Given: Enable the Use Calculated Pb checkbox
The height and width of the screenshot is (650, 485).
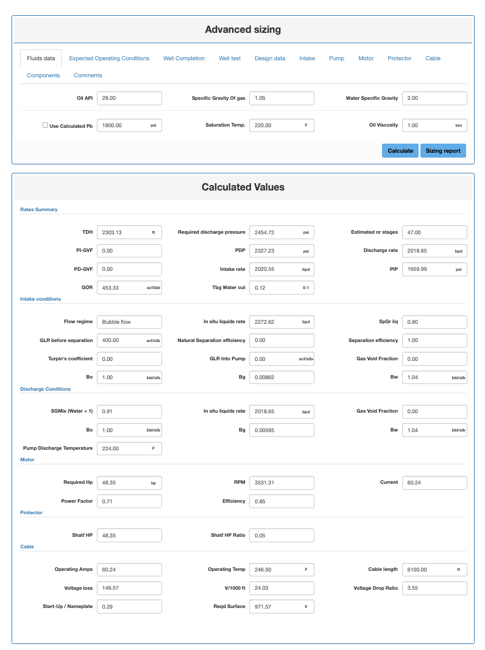Looking at the screenshot, I should (46, 125).
